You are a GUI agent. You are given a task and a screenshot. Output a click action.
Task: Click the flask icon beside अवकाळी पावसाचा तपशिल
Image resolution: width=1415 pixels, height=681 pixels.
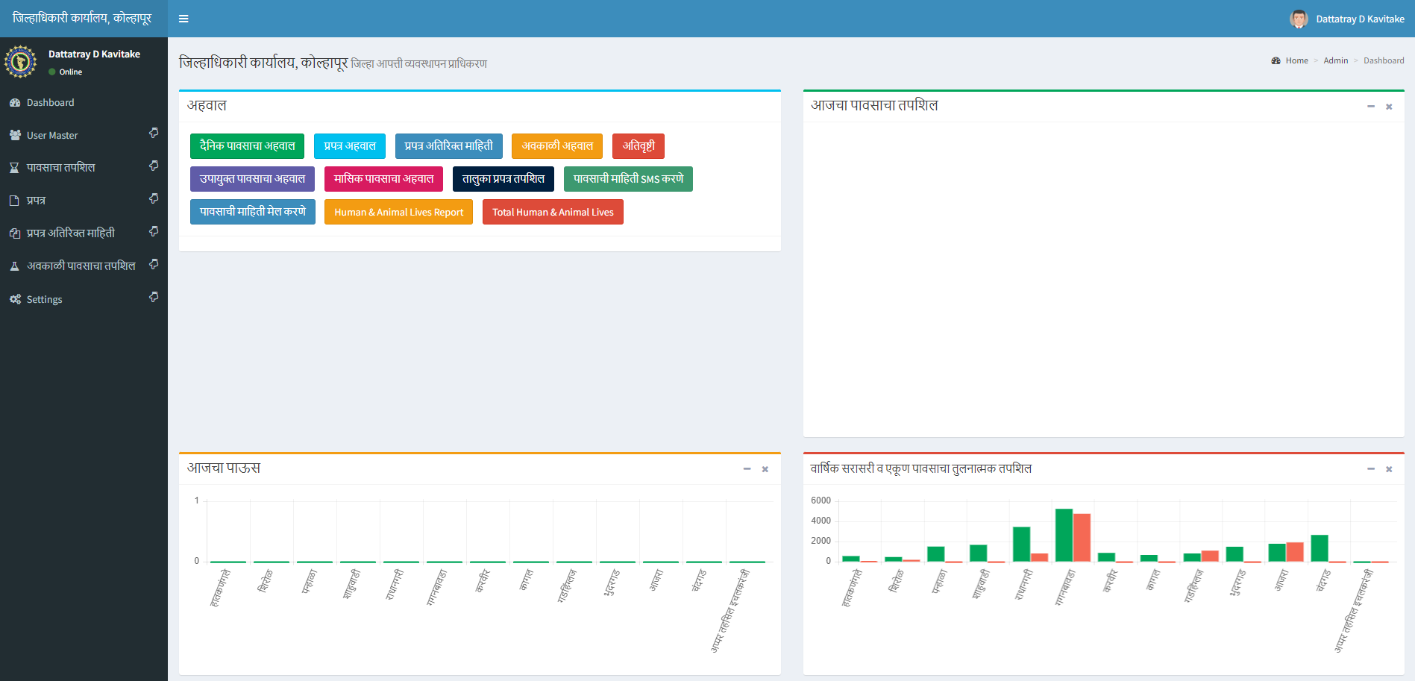coord(14,266)
